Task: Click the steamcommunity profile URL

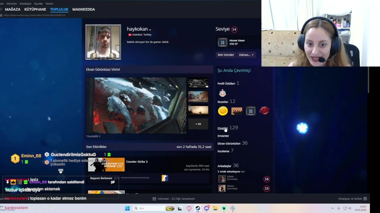Action: (35, 15)
